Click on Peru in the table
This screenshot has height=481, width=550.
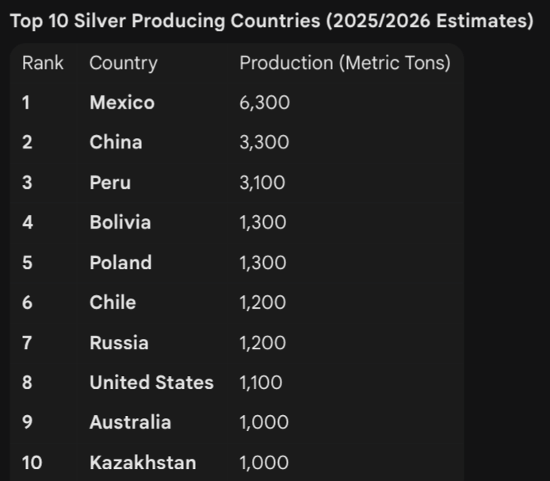[110, 183]
